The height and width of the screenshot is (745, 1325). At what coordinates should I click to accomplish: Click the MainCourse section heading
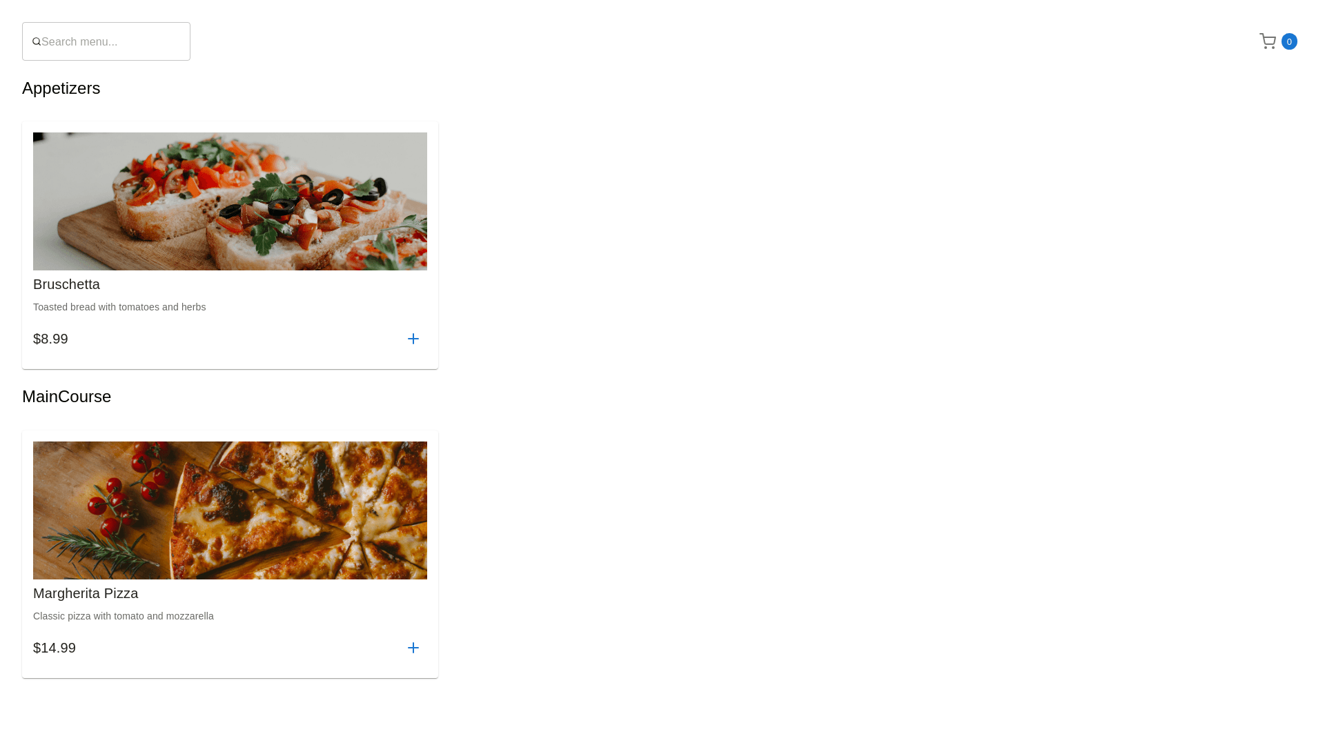(67, 397)
